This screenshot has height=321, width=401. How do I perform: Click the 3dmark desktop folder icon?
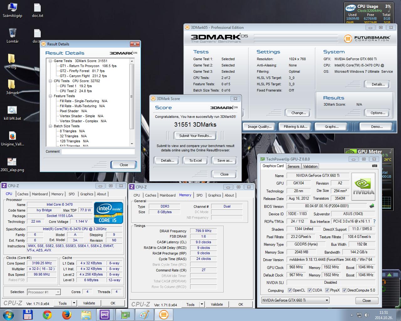click(12, 85)
